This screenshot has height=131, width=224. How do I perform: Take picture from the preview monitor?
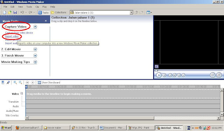click(x=219, y=75)
